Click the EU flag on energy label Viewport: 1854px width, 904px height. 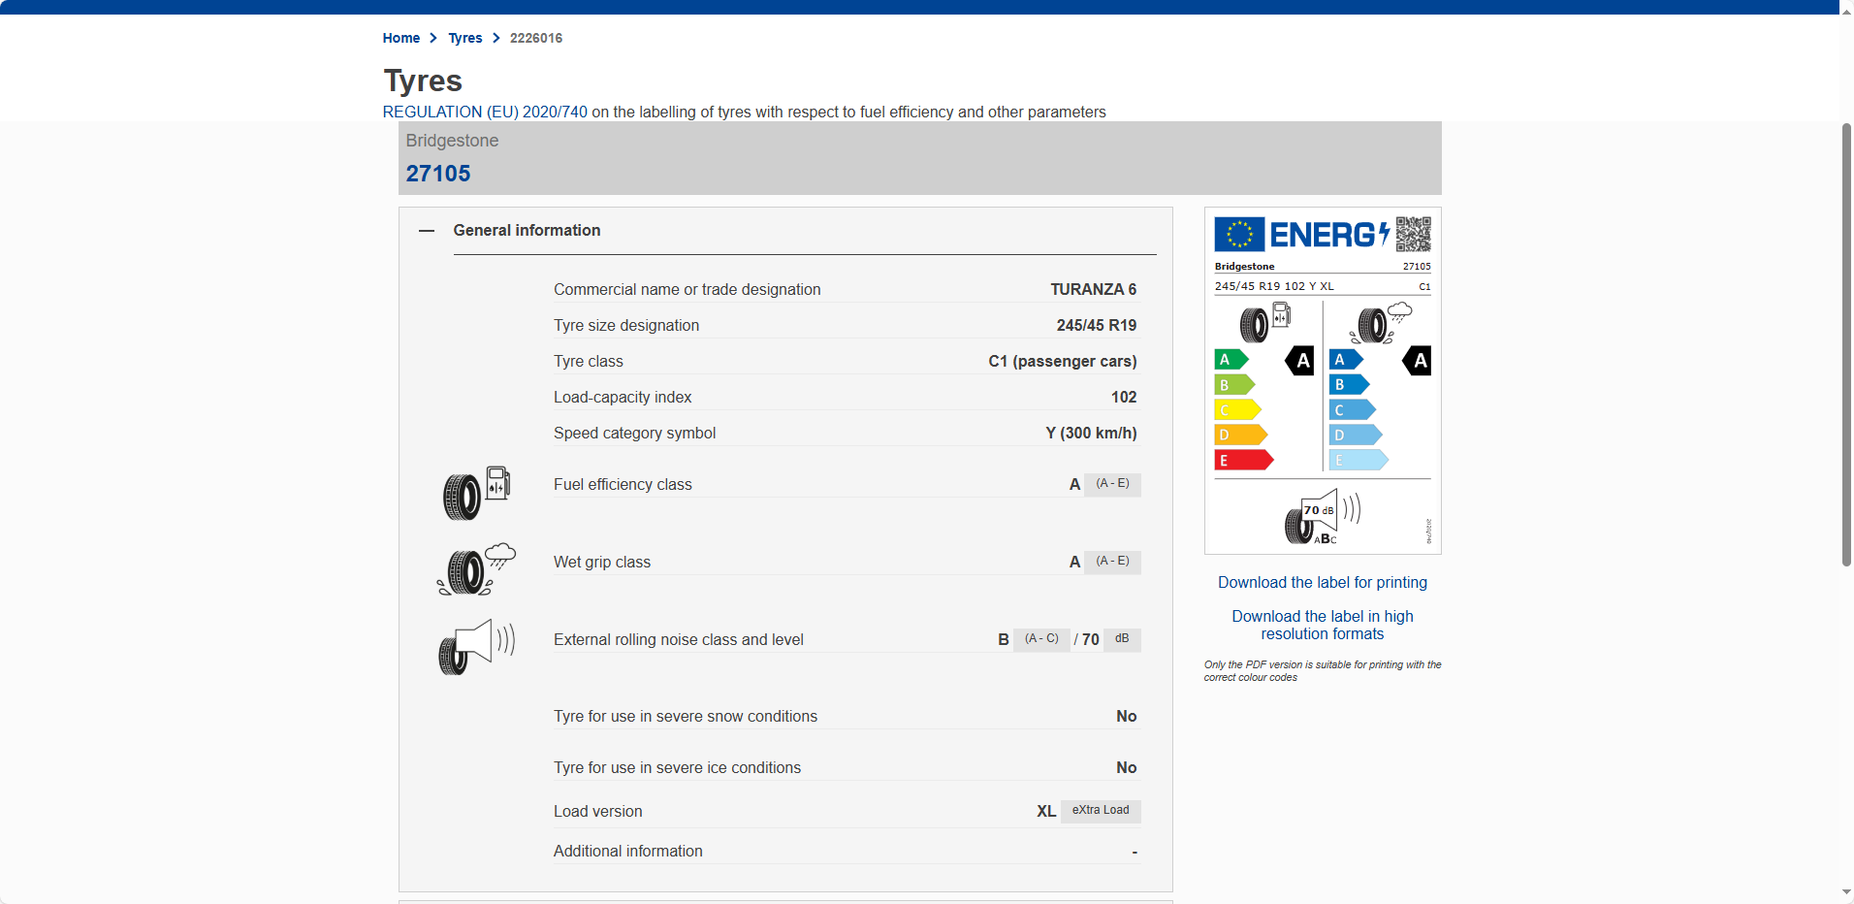point(1239,235)
